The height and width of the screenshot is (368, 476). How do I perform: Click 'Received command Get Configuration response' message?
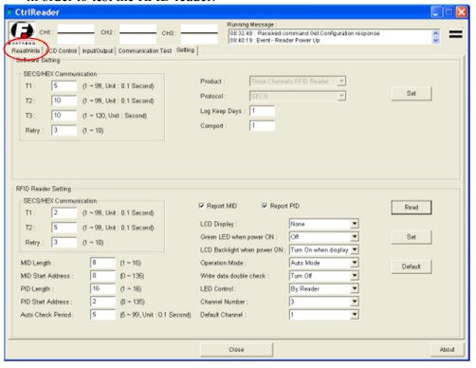pyautogui.click(x=319, y=33)
